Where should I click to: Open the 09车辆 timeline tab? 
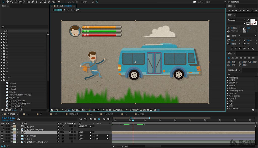coord(141,114)
